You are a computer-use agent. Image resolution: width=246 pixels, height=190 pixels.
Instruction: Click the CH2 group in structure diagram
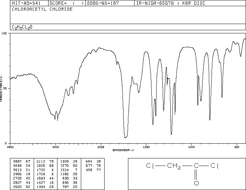coord(174,166)
